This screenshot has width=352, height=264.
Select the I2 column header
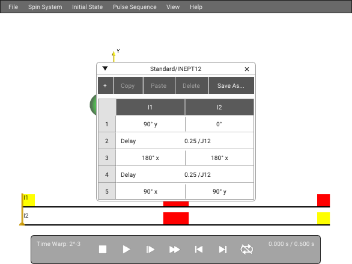219,107
